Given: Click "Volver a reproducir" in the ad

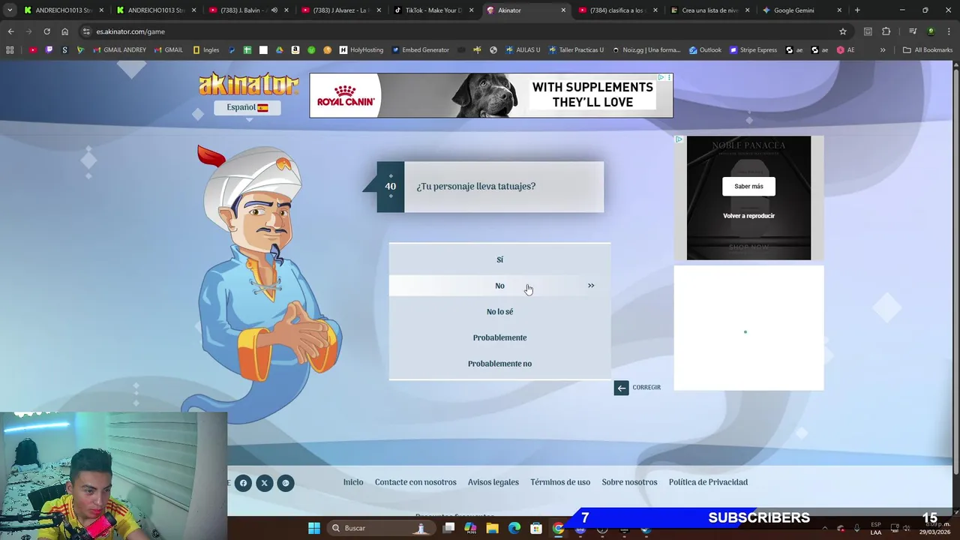Looking at the screenshot, I should [x=748, y=216].
